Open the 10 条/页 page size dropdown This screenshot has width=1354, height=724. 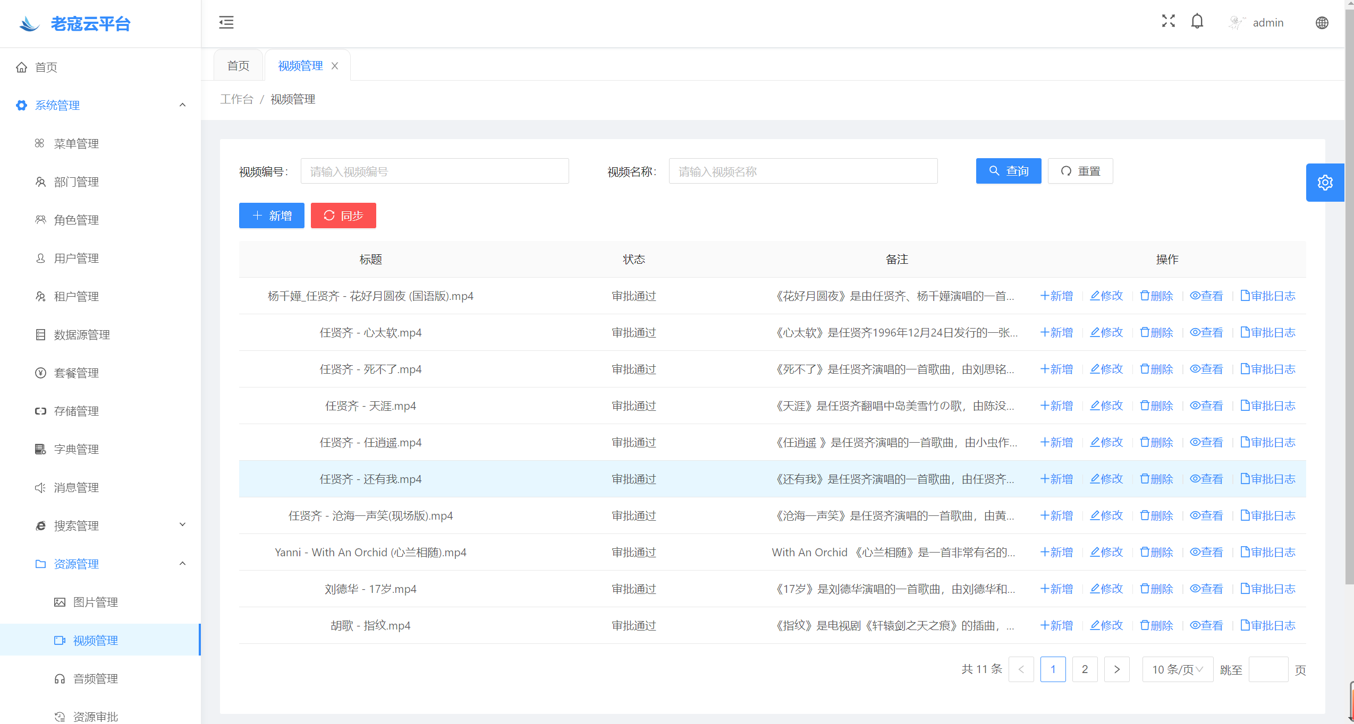[1177, 670]
